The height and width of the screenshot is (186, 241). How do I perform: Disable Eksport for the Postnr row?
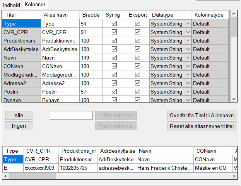(x=137, y=92)
